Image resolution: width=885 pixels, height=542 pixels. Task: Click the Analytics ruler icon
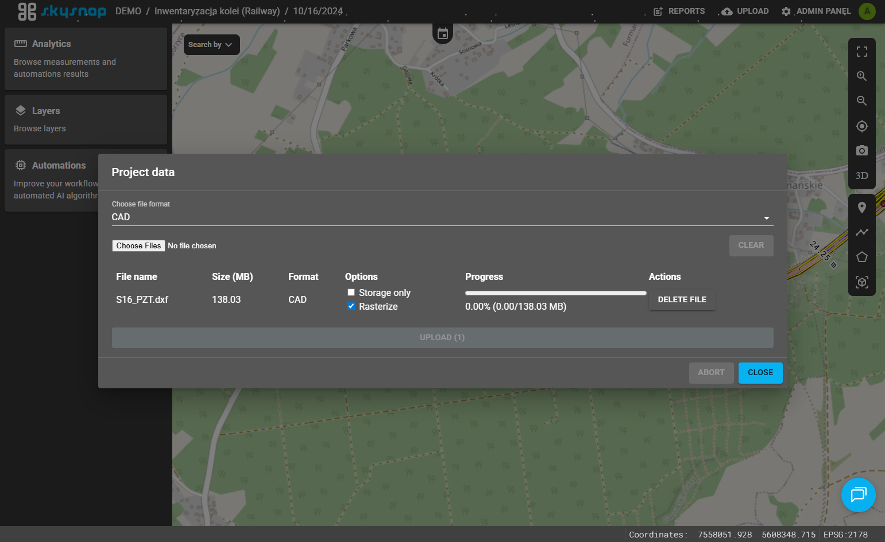(21, 44)
